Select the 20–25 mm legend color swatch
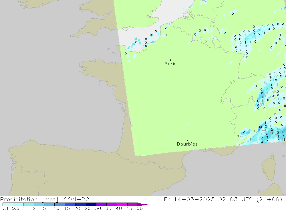The height and width of the screenshot is (210, 286). 80,204
